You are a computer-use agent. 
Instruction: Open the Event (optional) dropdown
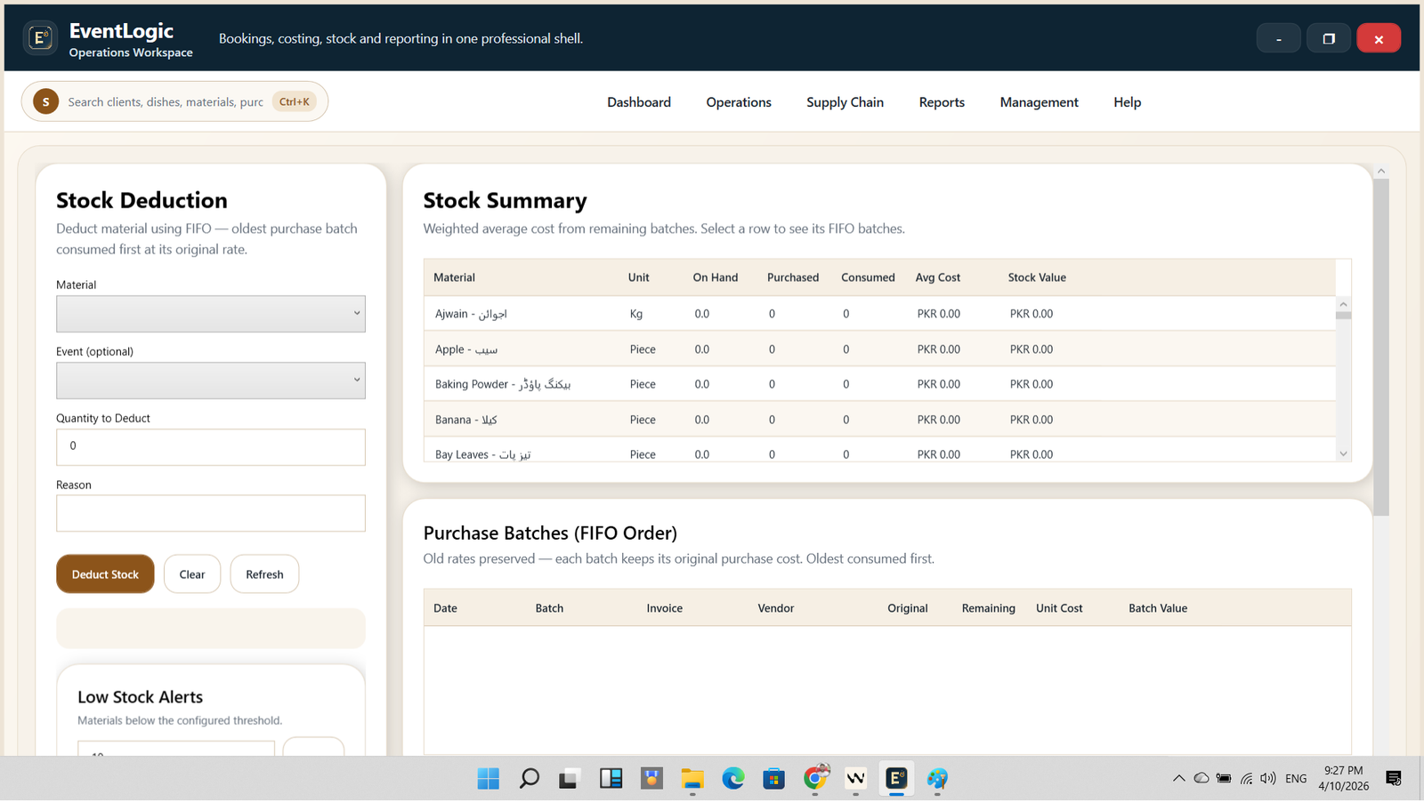click(210, 380)
